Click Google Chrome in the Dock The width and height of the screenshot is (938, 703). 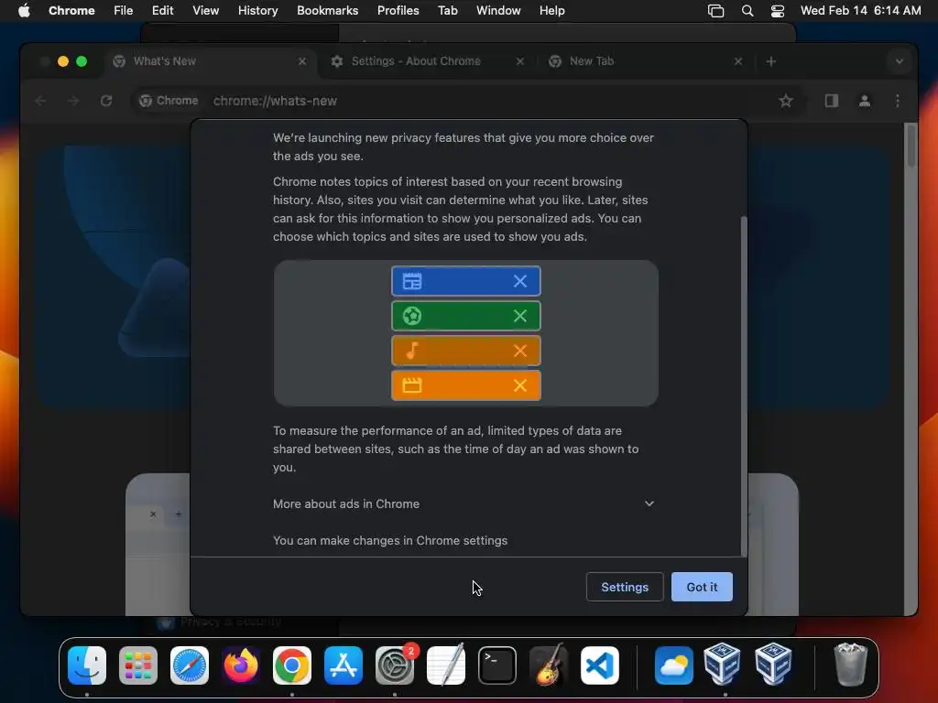point(292,665)
